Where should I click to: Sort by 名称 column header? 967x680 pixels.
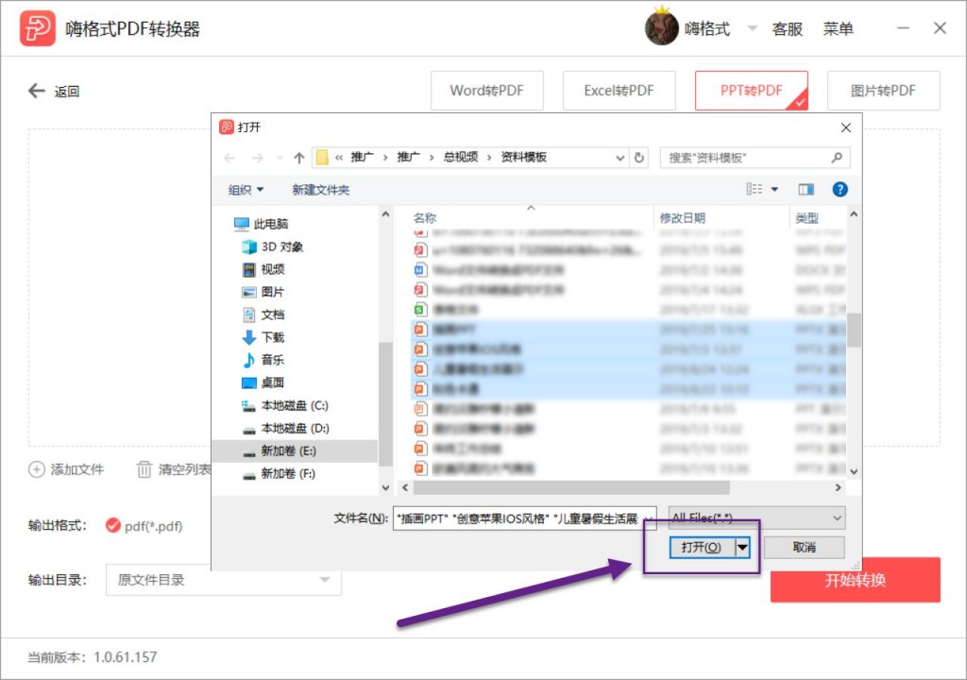425,218
